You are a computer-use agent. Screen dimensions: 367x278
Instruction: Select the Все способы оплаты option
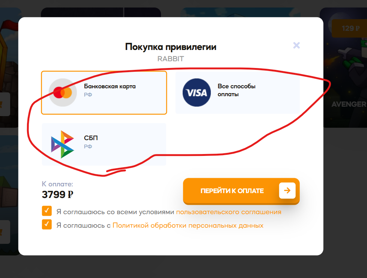[x=238, y=93]
